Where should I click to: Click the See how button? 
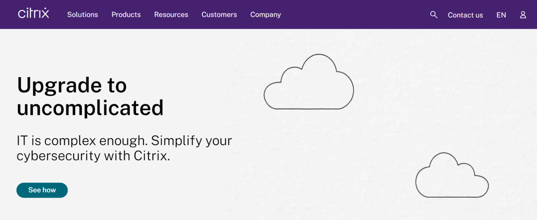point(42,190)
